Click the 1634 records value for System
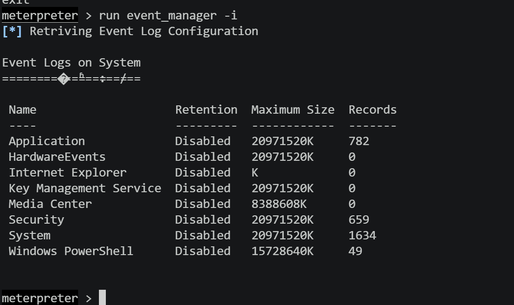This screenshot has width=514, height=305. [x=362, y=236]
